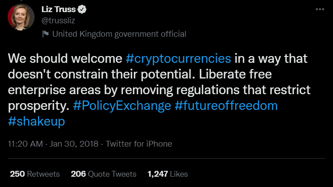Open the #cryptocurrencies hashtag
Image resolution: width=333 pixels, height=187 pixels.
point(177,59)
